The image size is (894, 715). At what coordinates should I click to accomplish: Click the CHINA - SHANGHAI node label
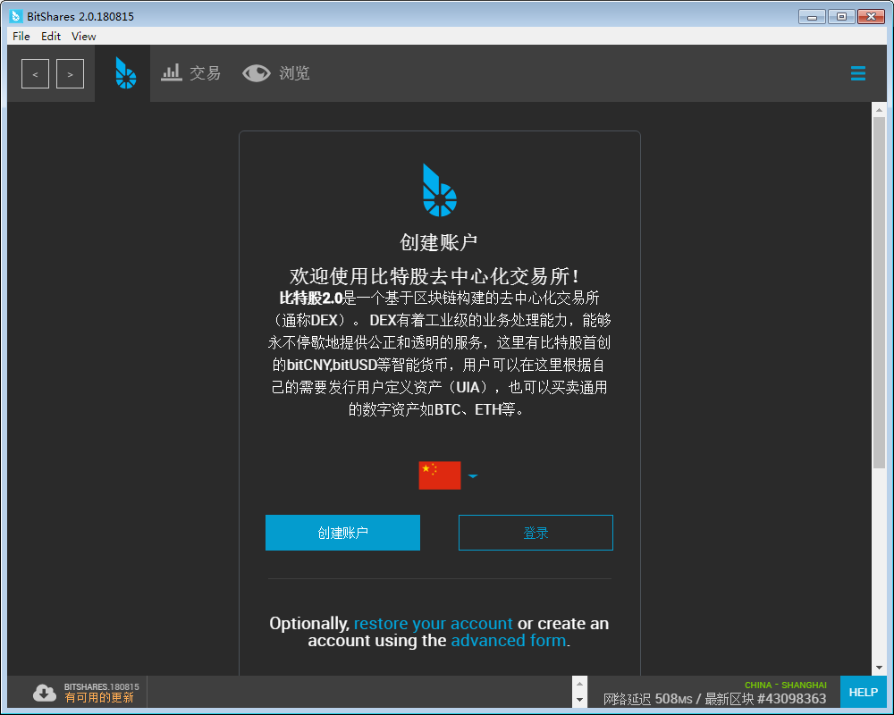[x=785, y=685]
